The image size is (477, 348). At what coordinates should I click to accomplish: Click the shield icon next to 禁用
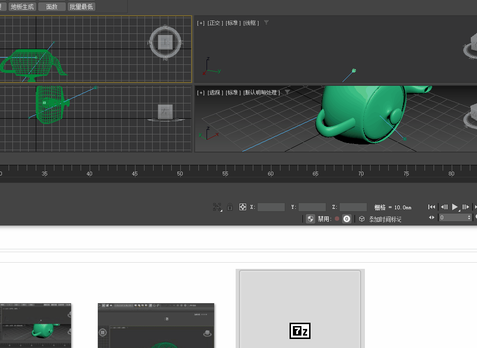(311, 219)
